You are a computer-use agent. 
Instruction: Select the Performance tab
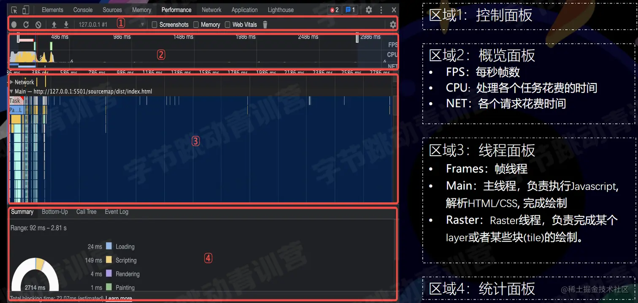point(176,10)
